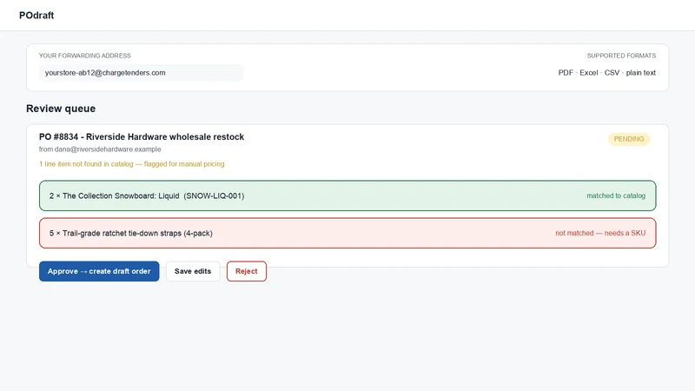The height and width of the screenshot is (391, 695).
Task: Click the 'SUPPORTED FORMATS' label
Action: [621, 56]
